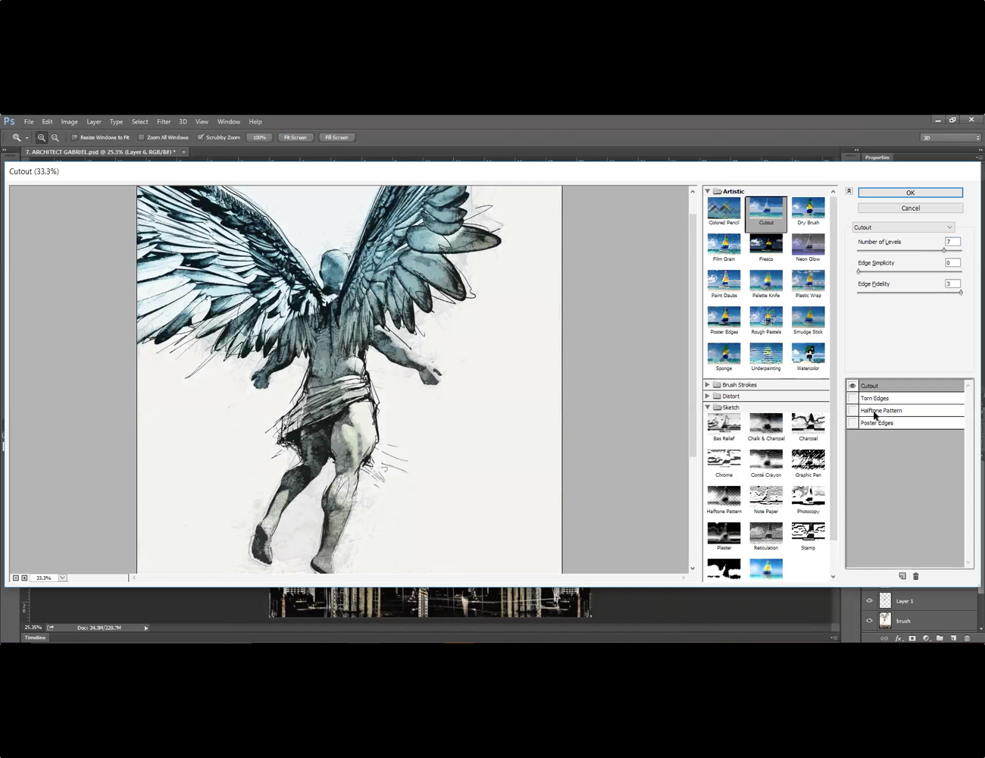Collapse the Artistic filter folder

click(708, 191)
